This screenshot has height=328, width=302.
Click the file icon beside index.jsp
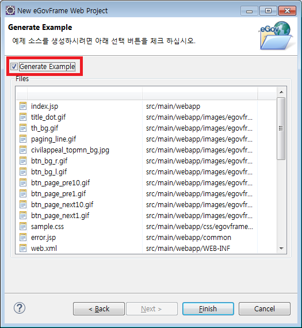(23, 106)
